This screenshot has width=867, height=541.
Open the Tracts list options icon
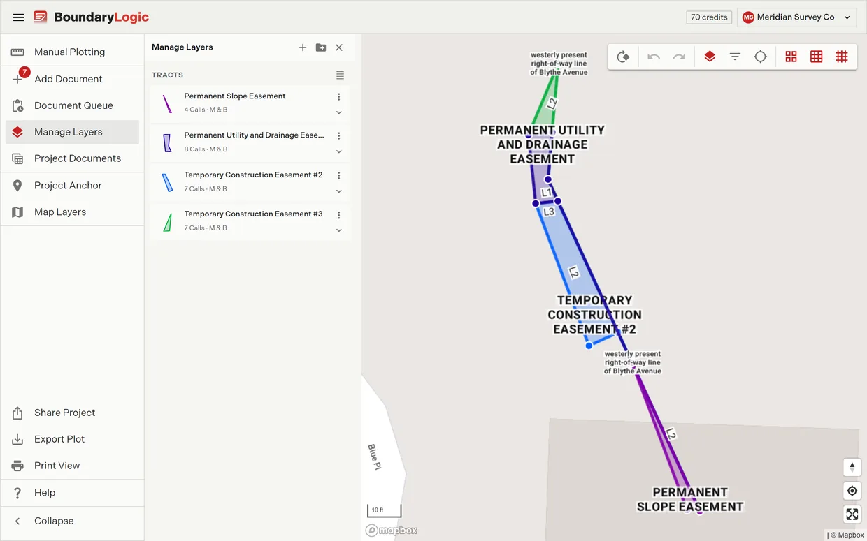point(340,75)
